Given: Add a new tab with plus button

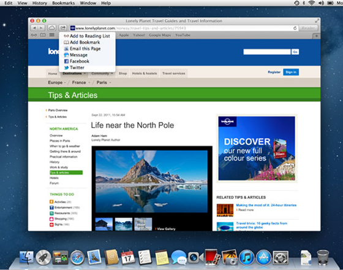Looking at the screenshot, I should click(317, 36).
